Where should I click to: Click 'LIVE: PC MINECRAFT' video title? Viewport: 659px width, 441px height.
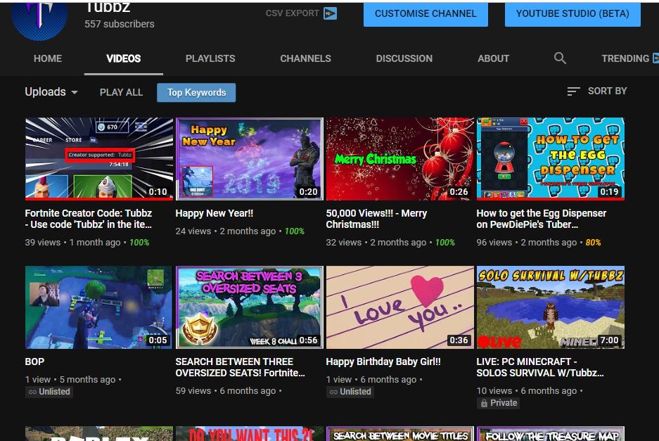point(540,367)
